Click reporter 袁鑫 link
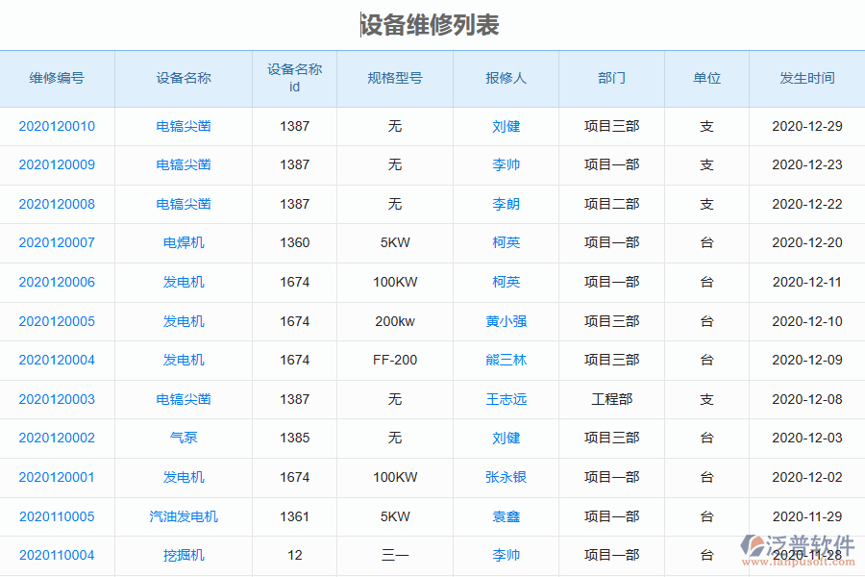The image size is (865, 577). coord(507,516)
